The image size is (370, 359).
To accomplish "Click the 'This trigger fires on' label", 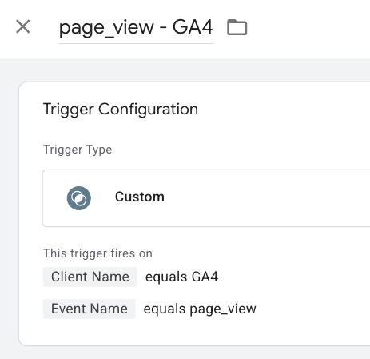I will pyautogui.click(x=97, y=253).
